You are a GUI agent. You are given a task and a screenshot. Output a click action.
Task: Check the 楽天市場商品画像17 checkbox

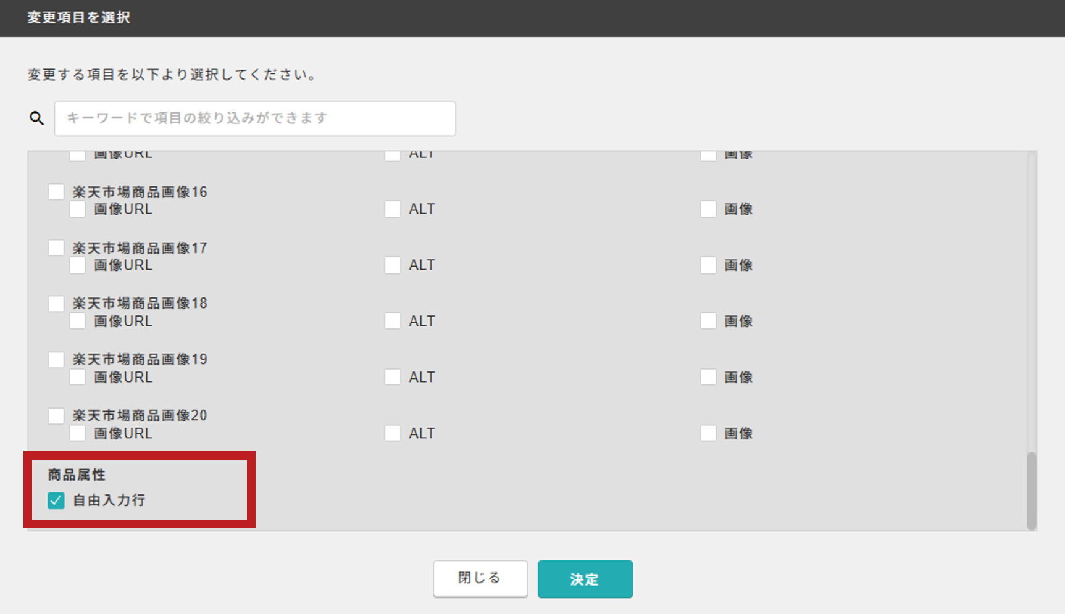(56, 248)
